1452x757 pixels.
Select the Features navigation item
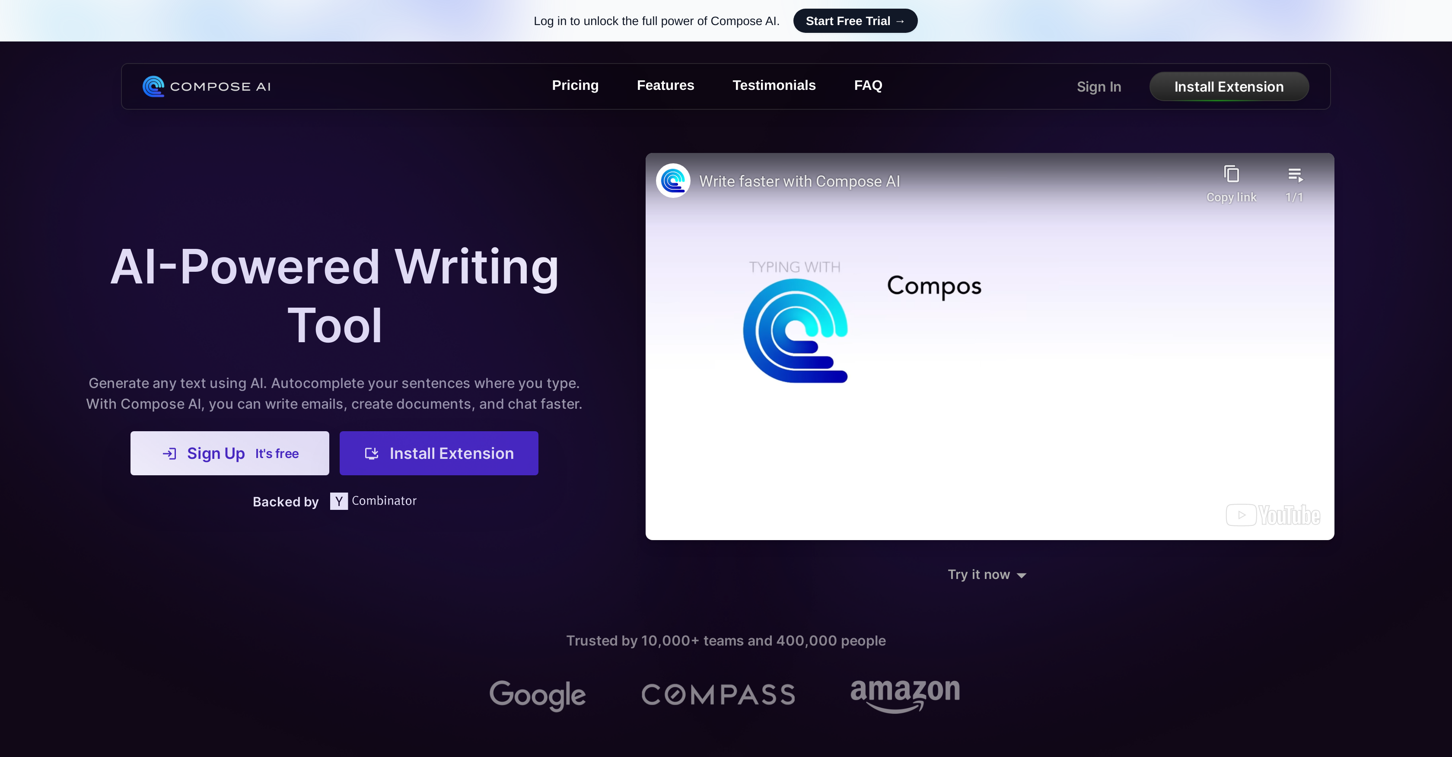[666, 86]
